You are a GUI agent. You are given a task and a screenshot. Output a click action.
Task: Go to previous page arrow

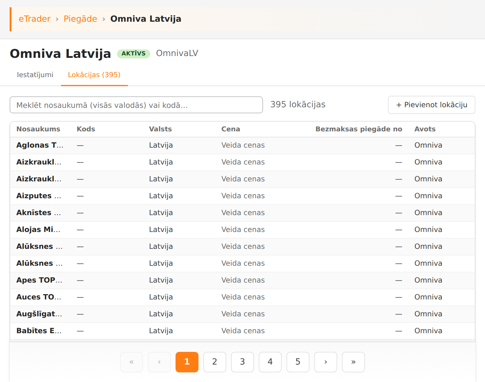tap(159, 362)
